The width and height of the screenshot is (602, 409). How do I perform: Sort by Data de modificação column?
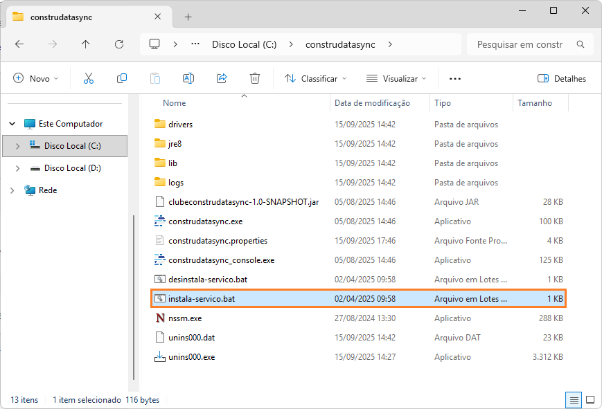(x=372, y=103)
